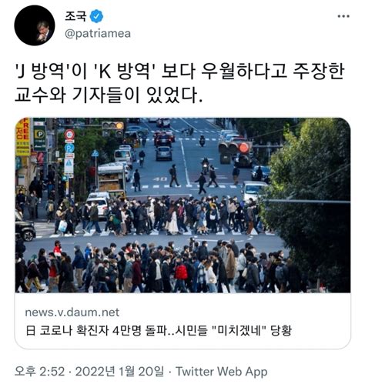
Task: Click the date 2022년 1월 20일
Action: [x=119, y=371]
